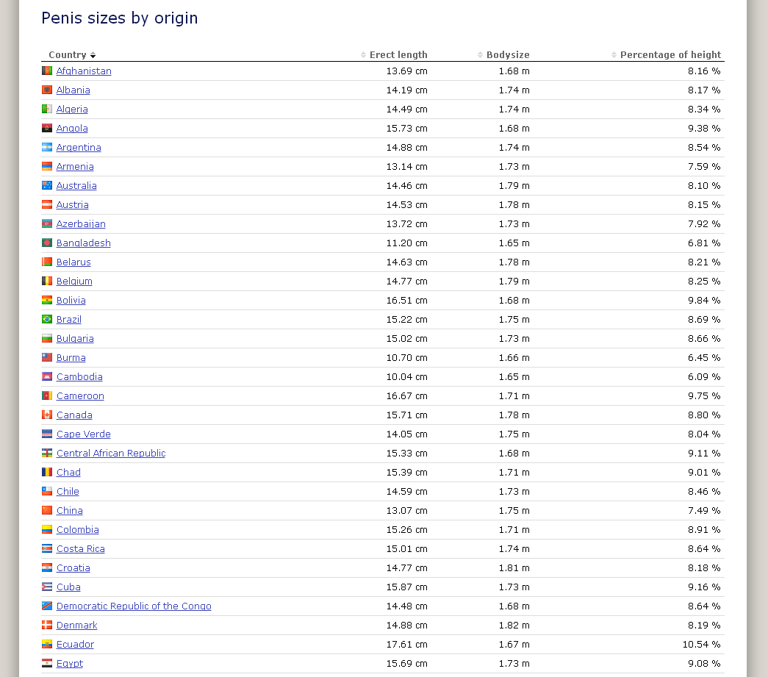Select the Cameroon erect length cell
Viewport: 768px width, 677px height.
pos(406,396)
